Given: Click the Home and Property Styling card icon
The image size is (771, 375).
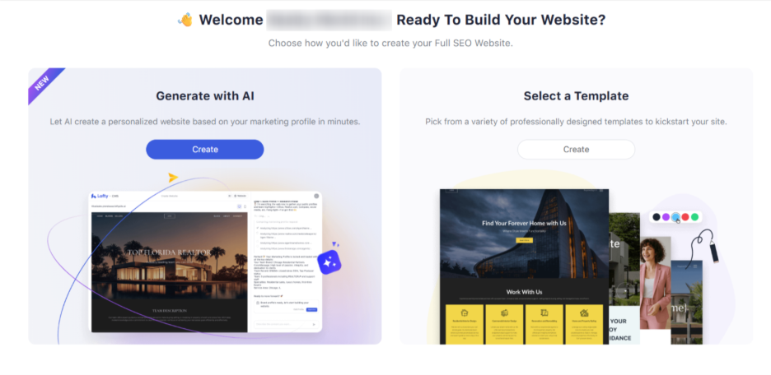Looking at the screenshot, I should [x=584, y=312].
